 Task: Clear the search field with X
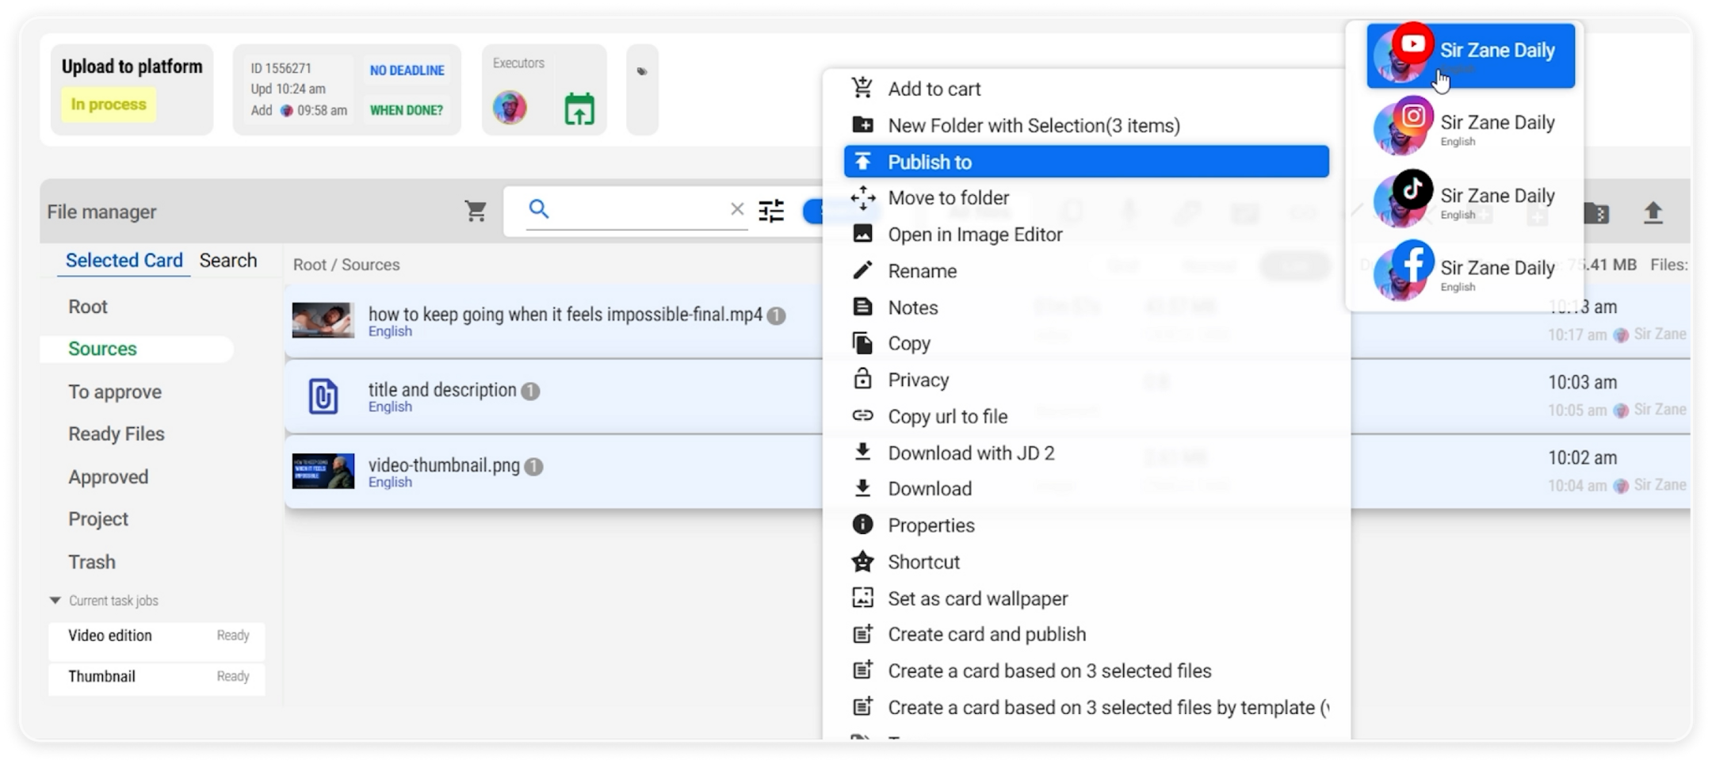pyautogui.click(x=737, y=209)
